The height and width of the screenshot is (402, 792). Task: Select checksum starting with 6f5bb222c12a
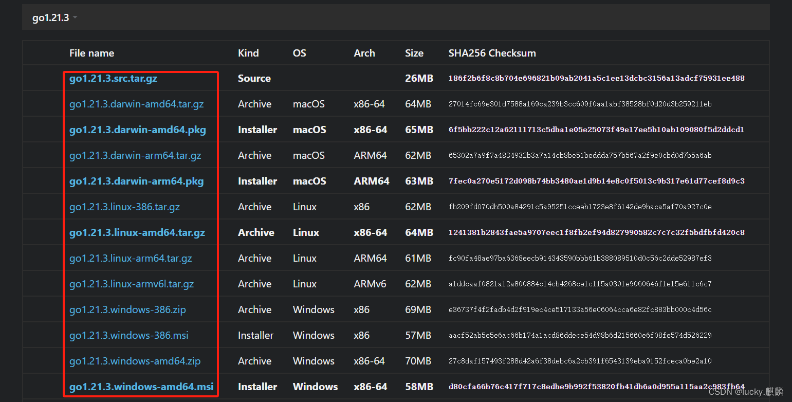pos(597,130)
